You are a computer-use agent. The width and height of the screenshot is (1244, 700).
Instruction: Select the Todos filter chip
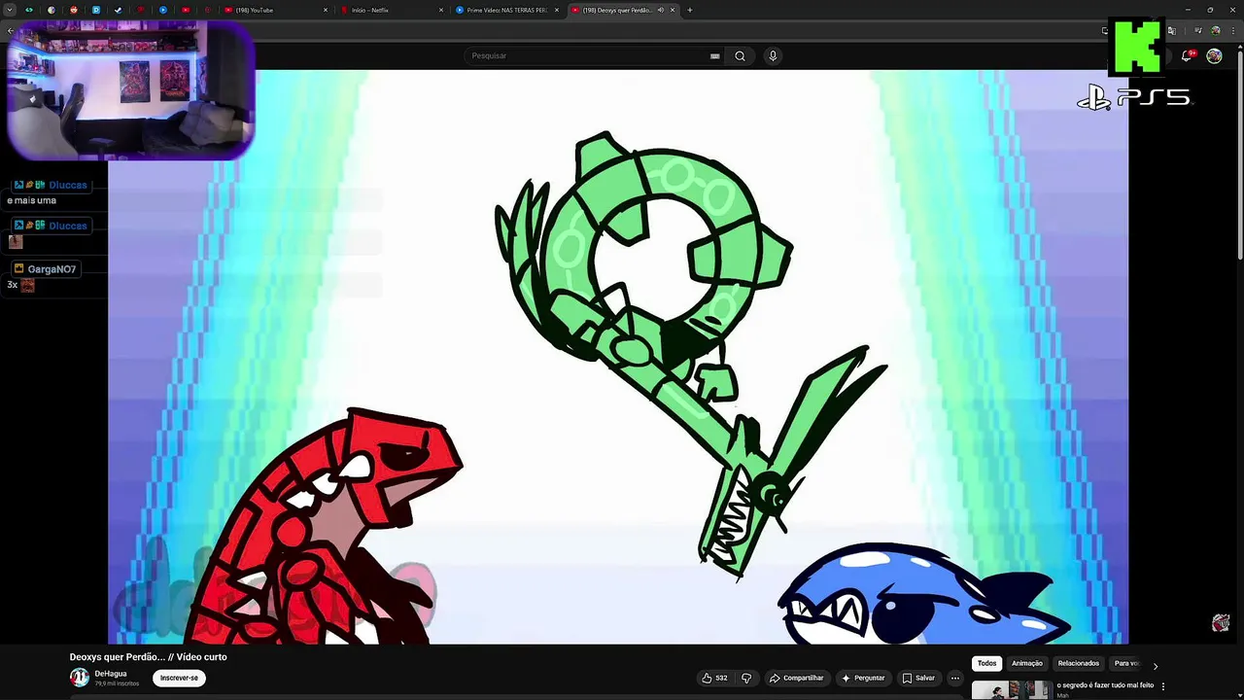(986, 663)
